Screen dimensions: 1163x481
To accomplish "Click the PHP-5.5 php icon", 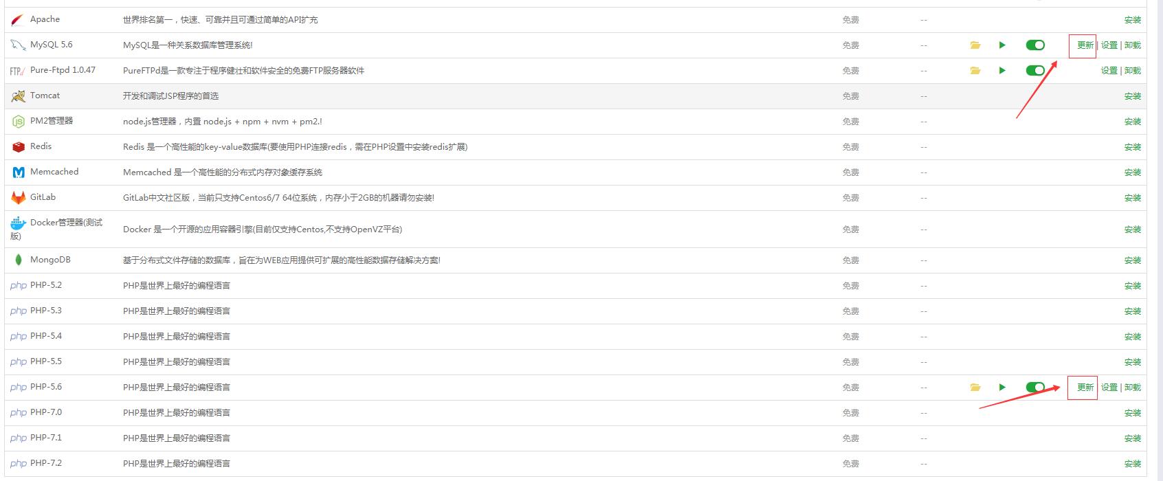I will (x=19, y=362).
